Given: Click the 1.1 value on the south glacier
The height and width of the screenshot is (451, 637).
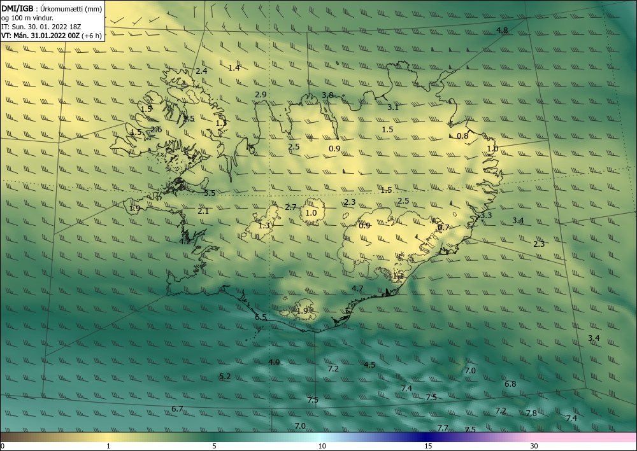Looking at the screenshot, I should [x=398, y=276].
